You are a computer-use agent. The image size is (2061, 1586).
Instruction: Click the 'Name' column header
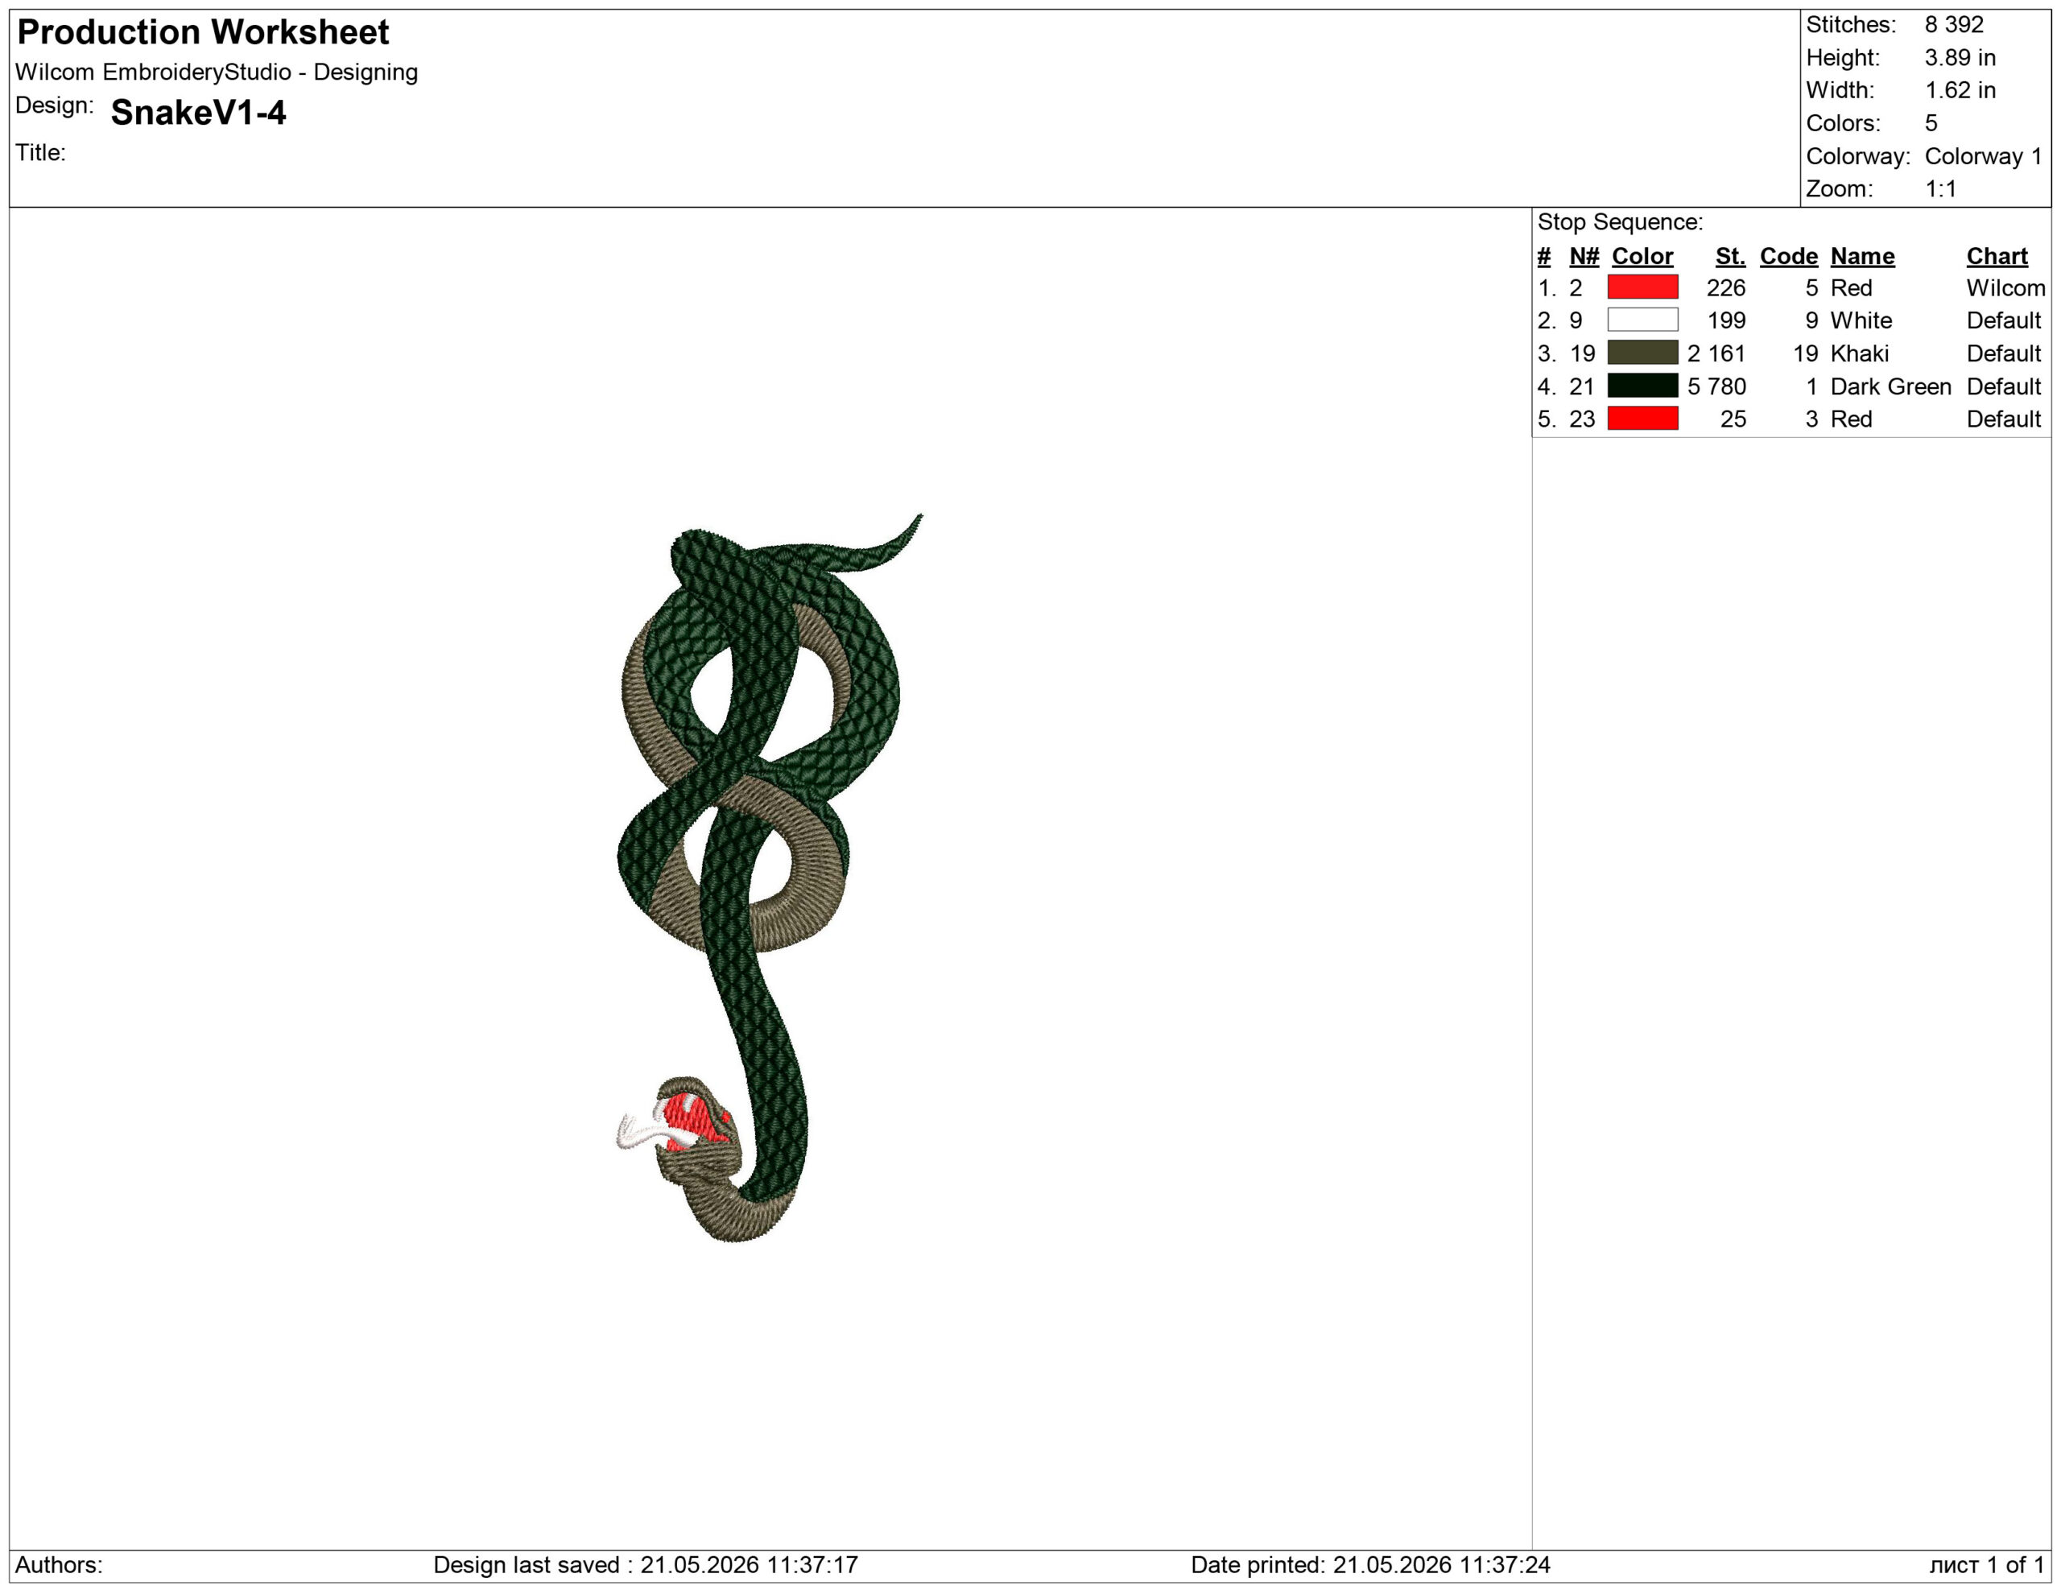click(1862, 257)
